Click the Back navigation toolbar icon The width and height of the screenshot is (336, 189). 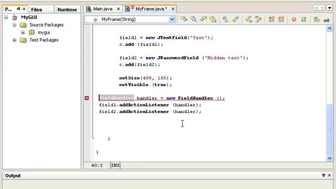[184, 19]
